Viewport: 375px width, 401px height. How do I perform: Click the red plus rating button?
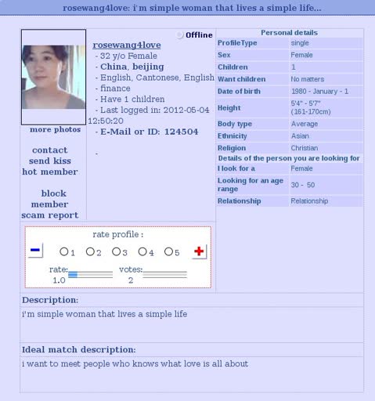pyautogui.click(x=199, y=251)
